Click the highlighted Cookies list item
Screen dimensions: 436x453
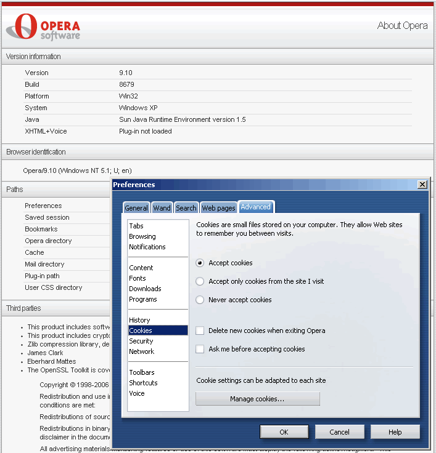[158, 331]
